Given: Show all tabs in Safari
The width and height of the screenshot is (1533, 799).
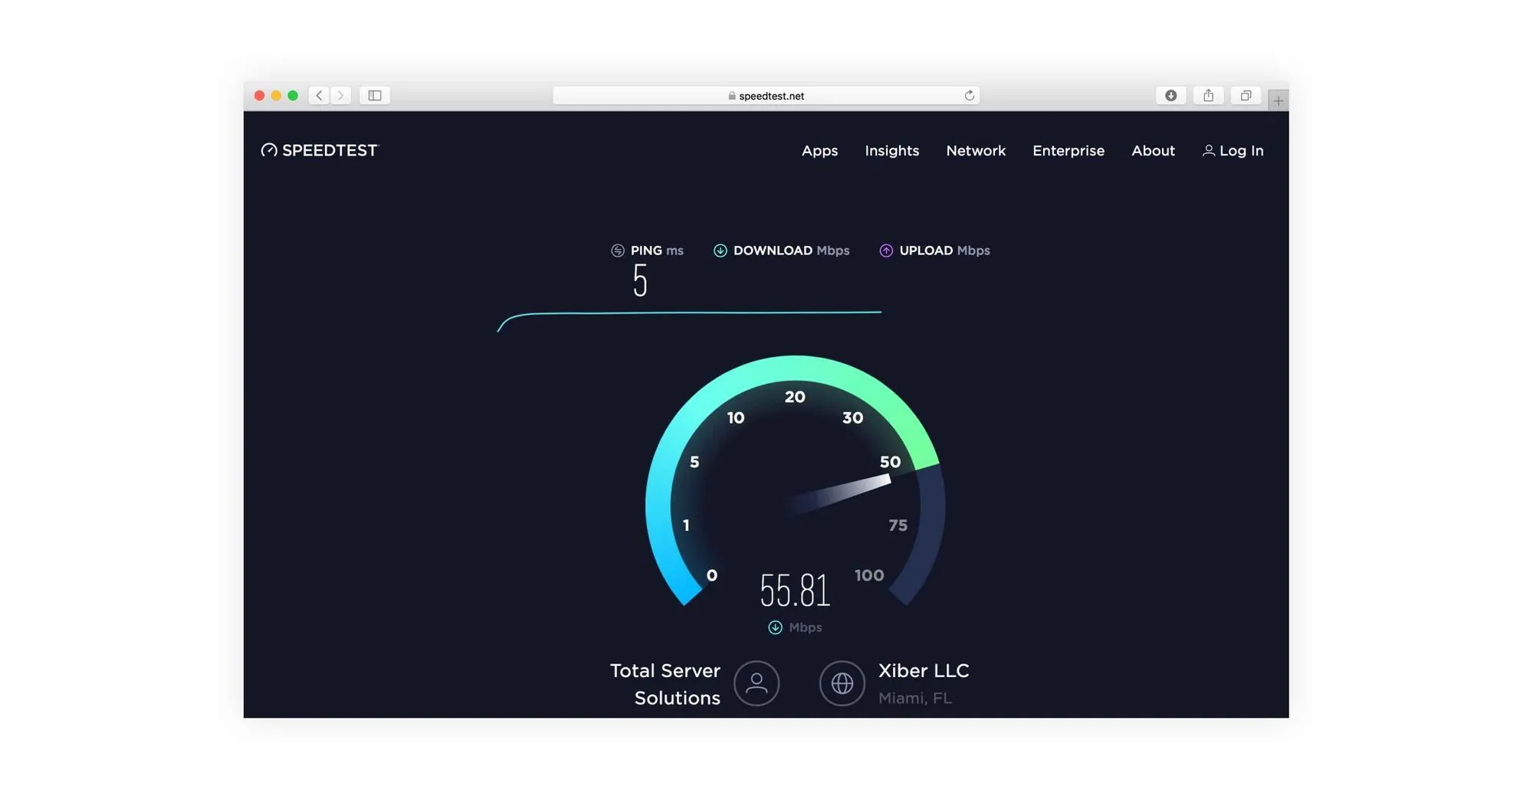Looking at the screenshot, I should (x=1246, y=95).
